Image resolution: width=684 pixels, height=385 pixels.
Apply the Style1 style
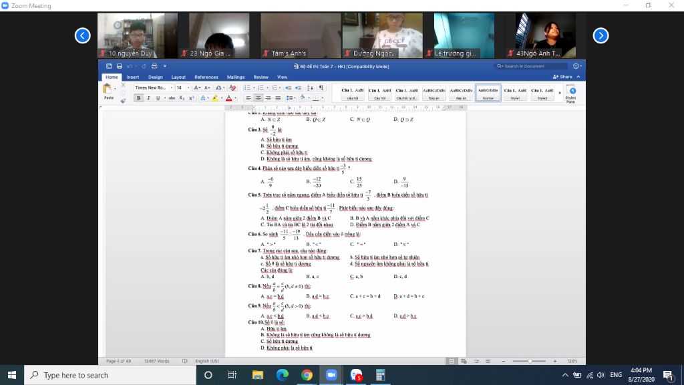pos(515,93)
